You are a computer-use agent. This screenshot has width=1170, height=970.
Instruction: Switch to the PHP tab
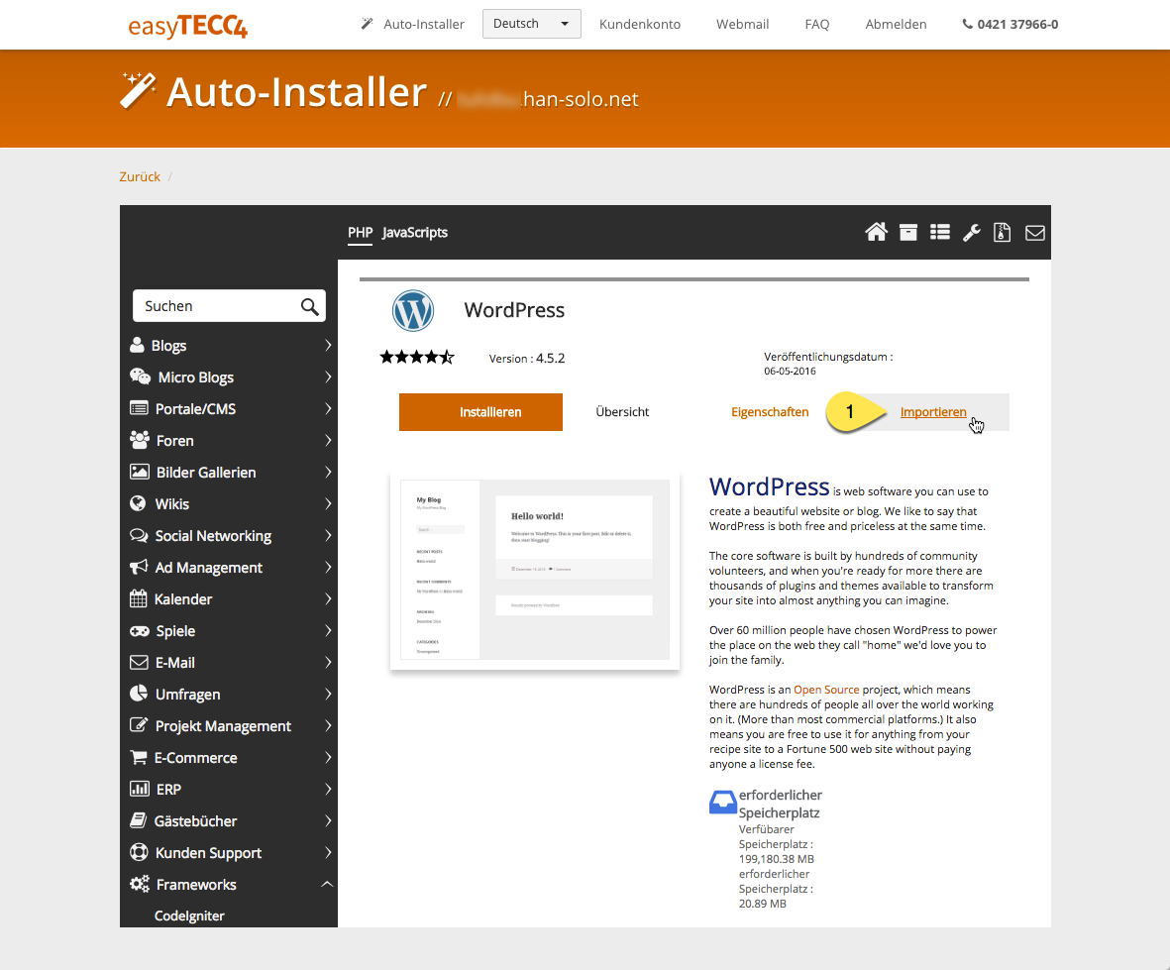point(361,233)
